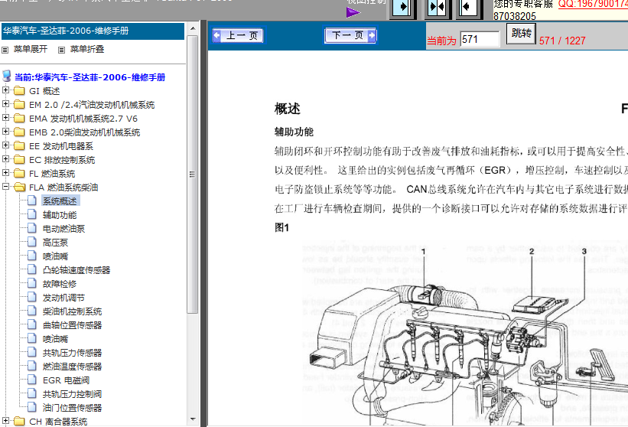Screen dimensions: 628x427
Task: Select the FLA 燃油系统柴油 folder label
Action: pyautogui.click(x=63, y=187)
